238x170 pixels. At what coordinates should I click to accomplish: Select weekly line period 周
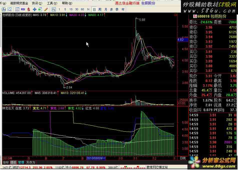(x=100, y=10)
